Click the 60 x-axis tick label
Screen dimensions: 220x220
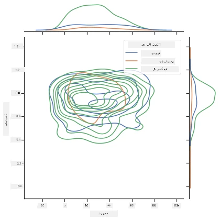[132, 205]
